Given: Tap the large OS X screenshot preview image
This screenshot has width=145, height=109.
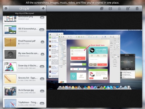Looking at the screenshot, I should click(94, 60).
